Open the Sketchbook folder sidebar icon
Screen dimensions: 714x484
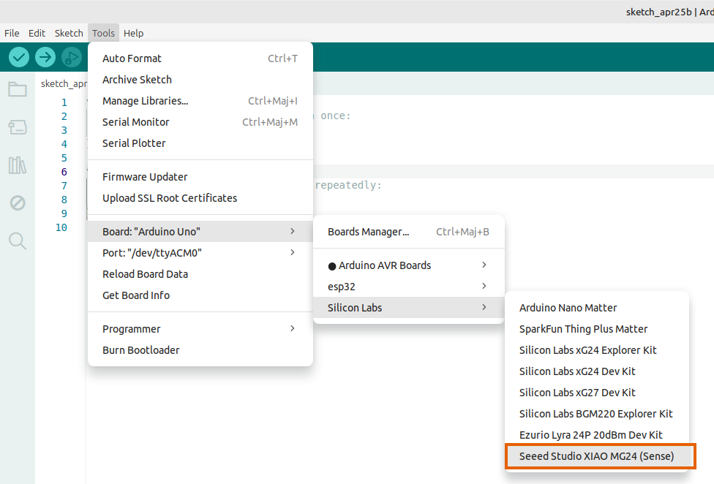(18, 89)
